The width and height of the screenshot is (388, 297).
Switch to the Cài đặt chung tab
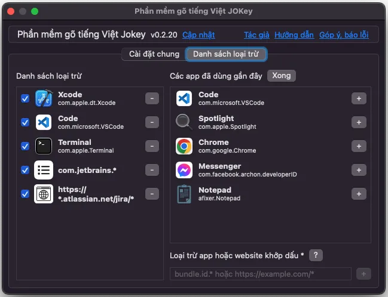(x=154, y=54)
